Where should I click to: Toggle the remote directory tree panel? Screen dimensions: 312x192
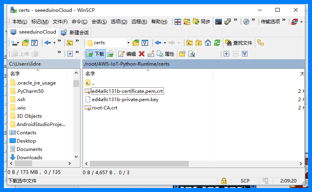[x=261, y=43]
